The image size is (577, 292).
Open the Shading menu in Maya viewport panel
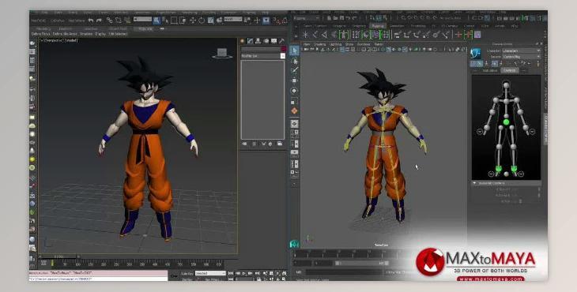pos(320,44)
